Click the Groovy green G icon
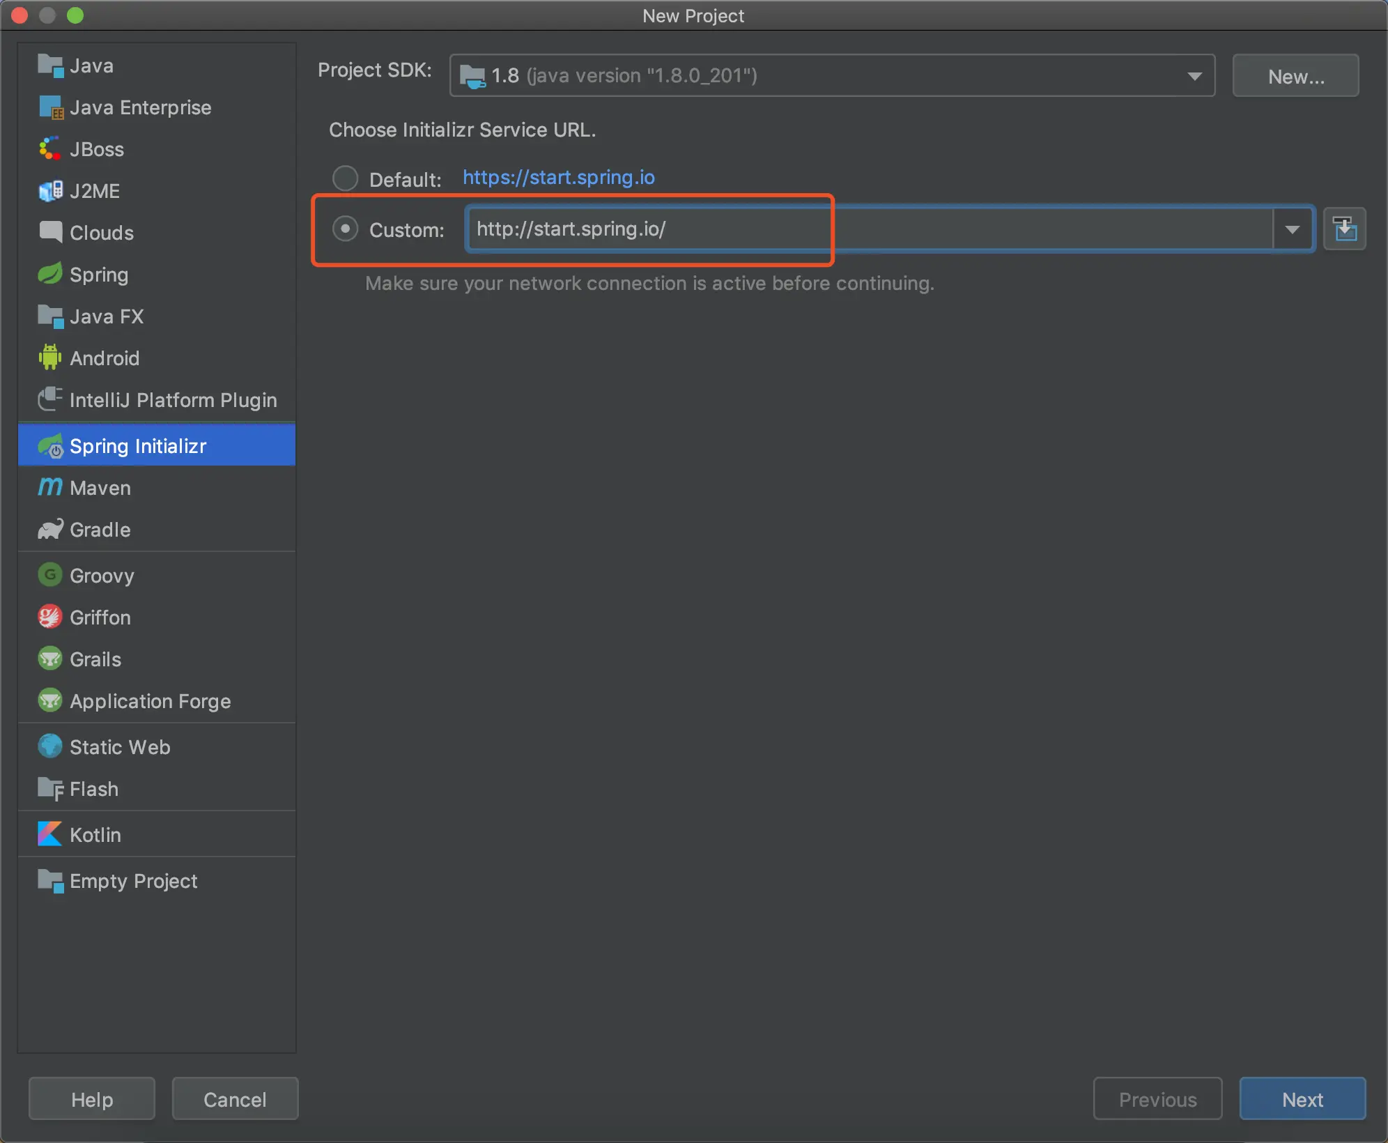This screenshot has width=1388, height=1143. click(50, 575)
